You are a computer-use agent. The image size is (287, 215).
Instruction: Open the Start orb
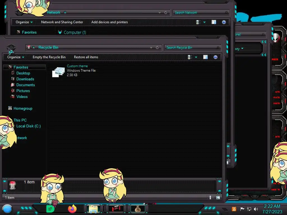(x=7, y=209)
